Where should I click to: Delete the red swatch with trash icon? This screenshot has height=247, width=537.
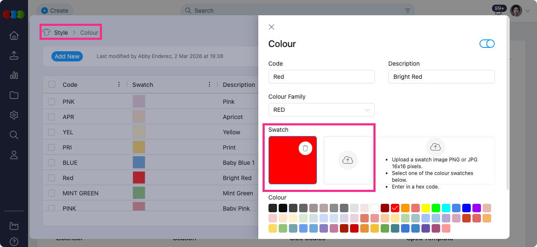coord(305,148)
